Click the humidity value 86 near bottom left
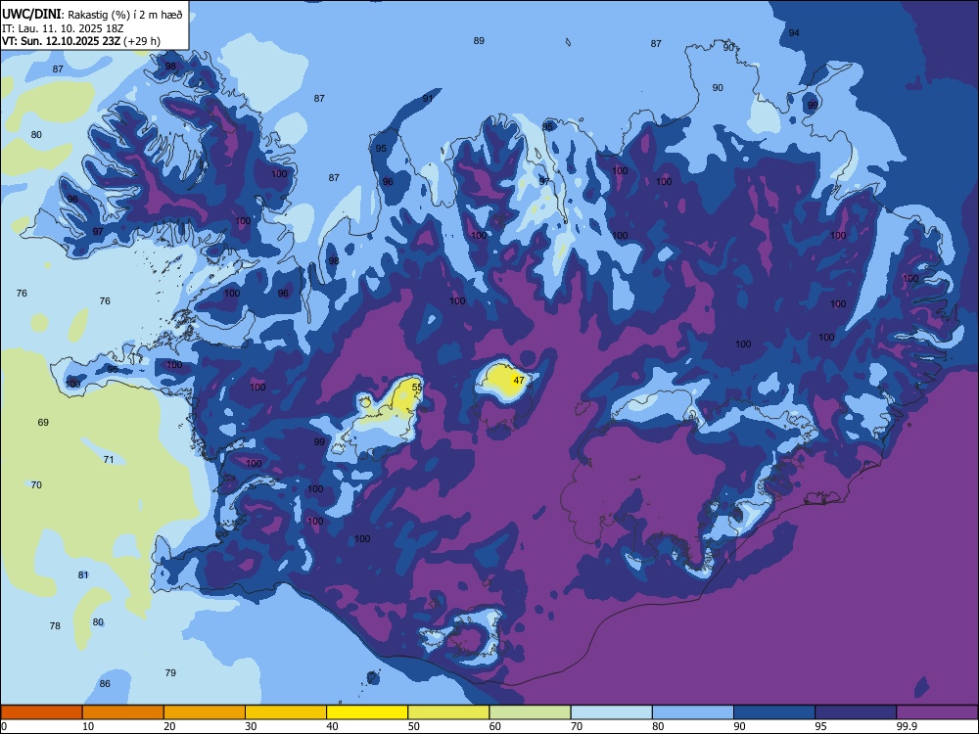979x734 pixels. click(x=105, y=683)
